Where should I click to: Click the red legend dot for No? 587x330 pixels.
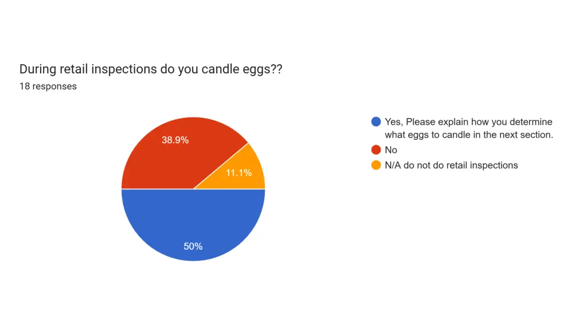click(376, 150)
